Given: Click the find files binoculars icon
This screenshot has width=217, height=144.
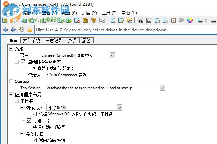Looking at the screenshot, I should 130,20.
